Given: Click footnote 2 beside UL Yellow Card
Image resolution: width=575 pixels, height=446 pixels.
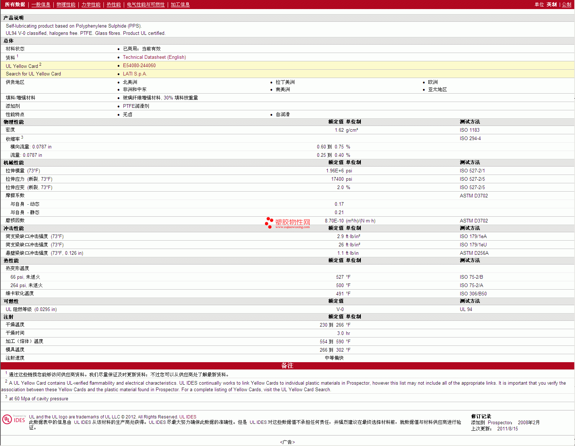Looking at the screenshot, I should [x=40, y=65].
